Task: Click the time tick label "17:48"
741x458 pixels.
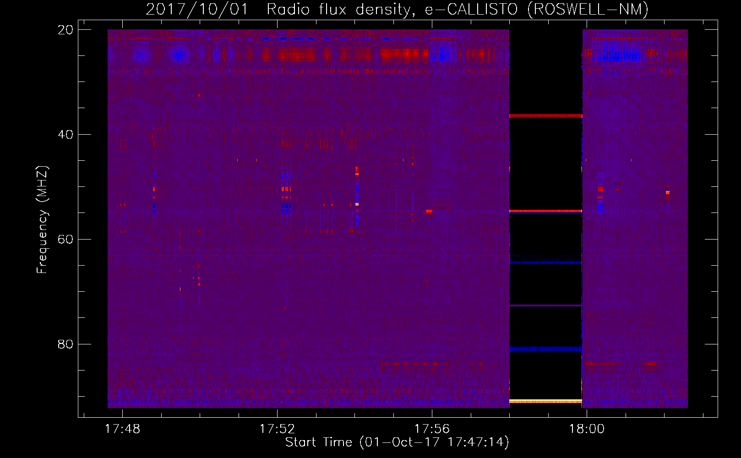Action: (122, 429)
